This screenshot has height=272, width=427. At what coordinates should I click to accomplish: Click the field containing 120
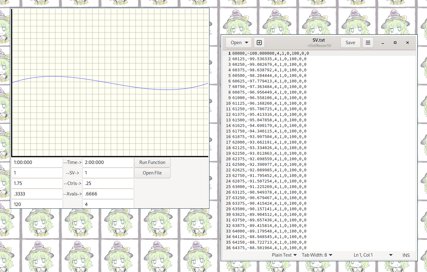coord(37,204)
